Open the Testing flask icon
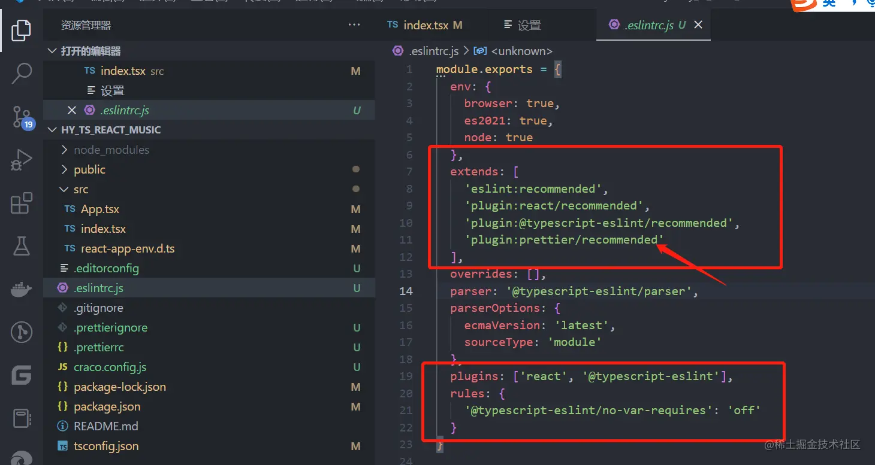 [21, 246]
